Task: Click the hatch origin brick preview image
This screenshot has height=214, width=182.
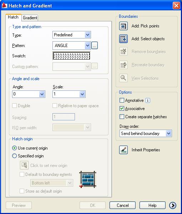Action: click(x=88, y=179)
